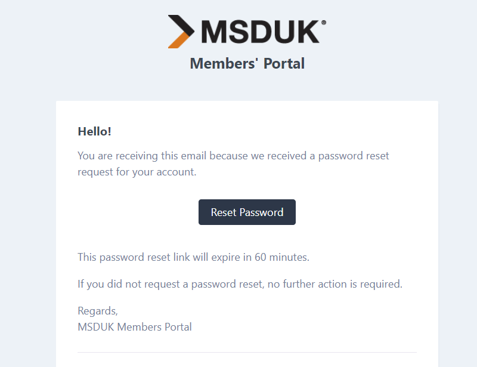
Task: Click the Regards, sign-off text
Action: click(98, 311)
